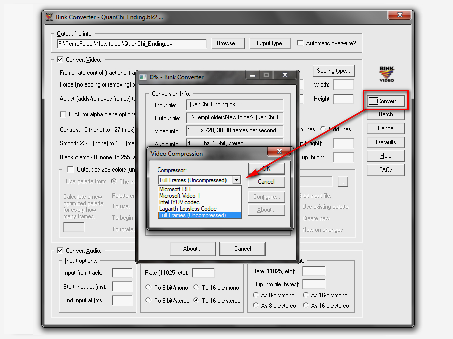453x339 pixels.
Task: Click the Browse... button
Action: click(x=228, y=43)
